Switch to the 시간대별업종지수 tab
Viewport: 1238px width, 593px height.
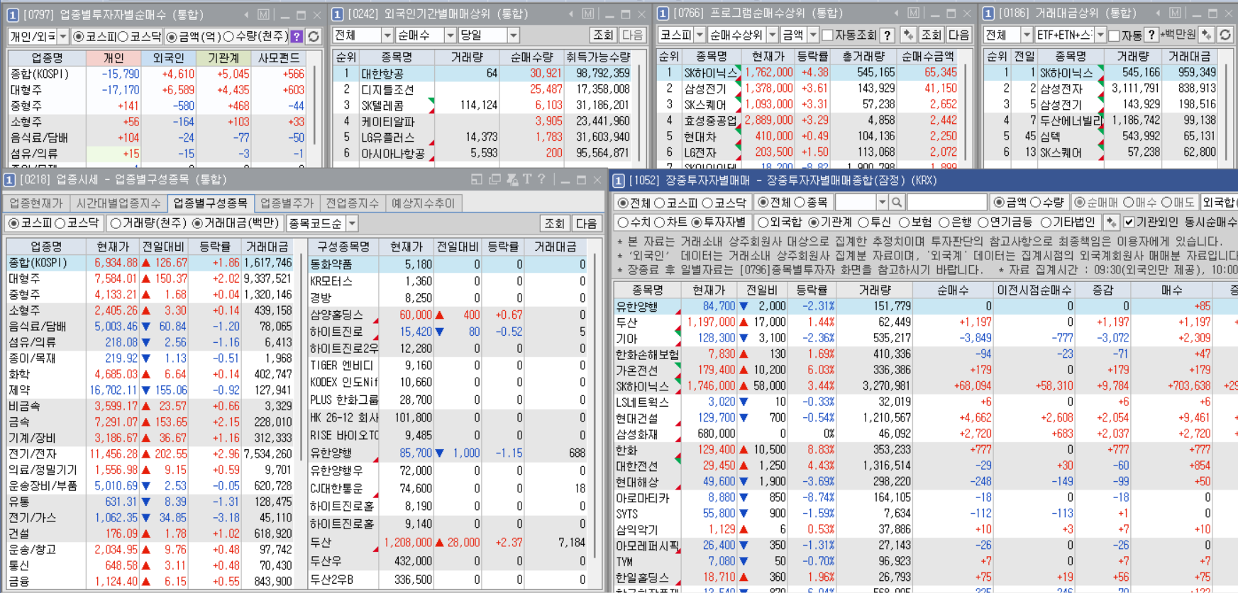118,203
